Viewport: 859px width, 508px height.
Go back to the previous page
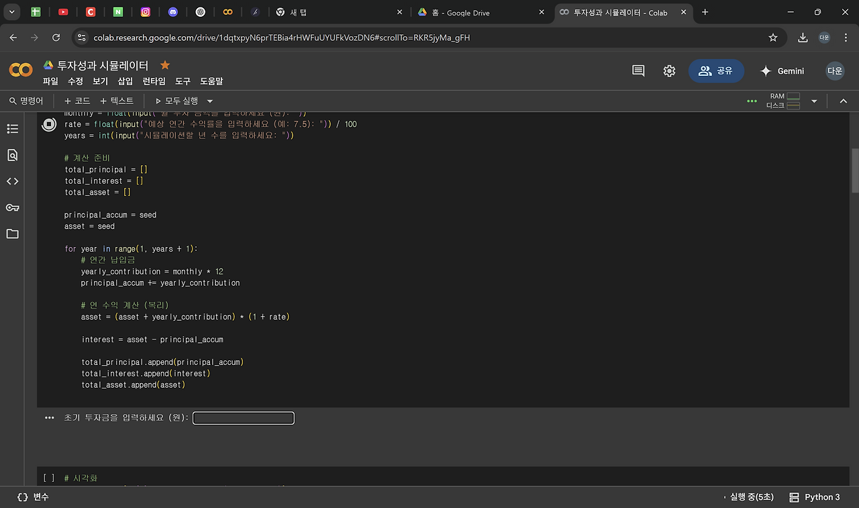pos(14,38)
